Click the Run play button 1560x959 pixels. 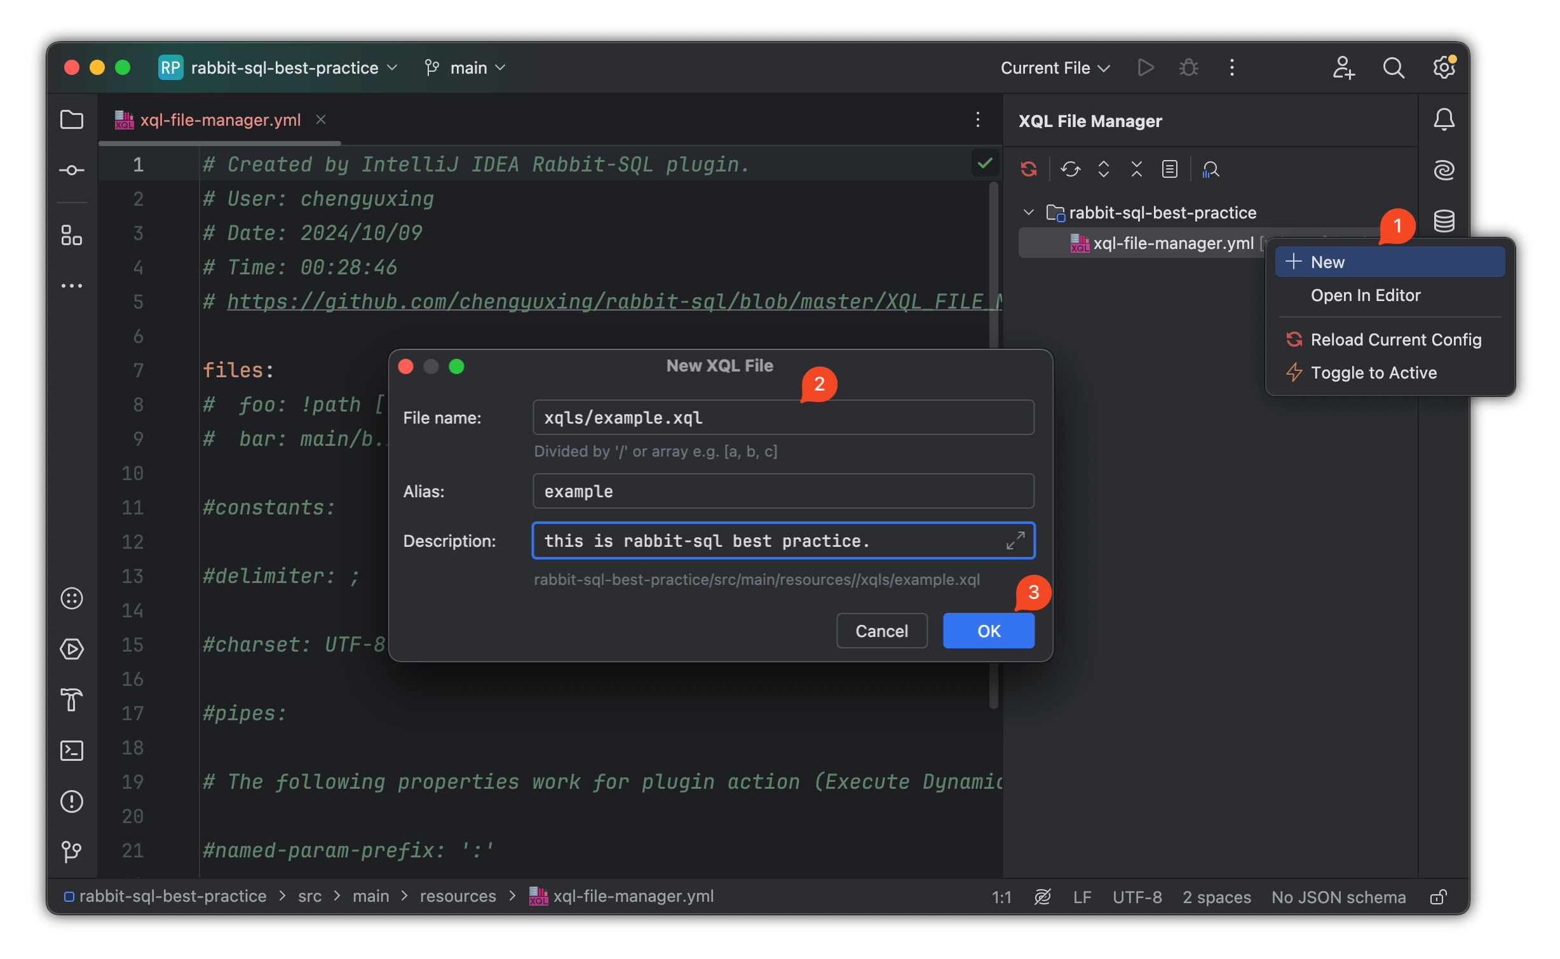(x=1146, y=67)
